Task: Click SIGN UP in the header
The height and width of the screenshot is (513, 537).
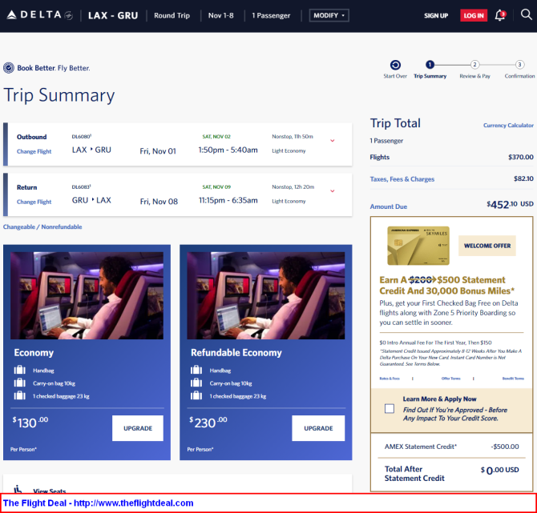Action: [x=436, y=16]
